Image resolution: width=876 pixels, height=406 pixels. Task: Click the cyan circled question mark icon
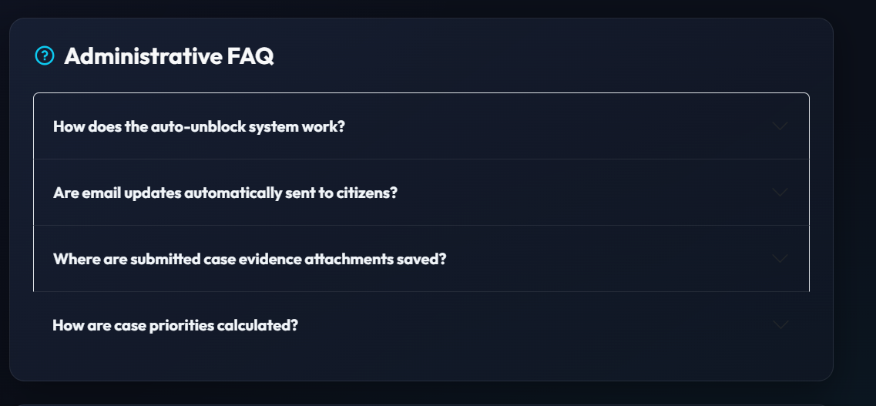click(x=45, y=55)
